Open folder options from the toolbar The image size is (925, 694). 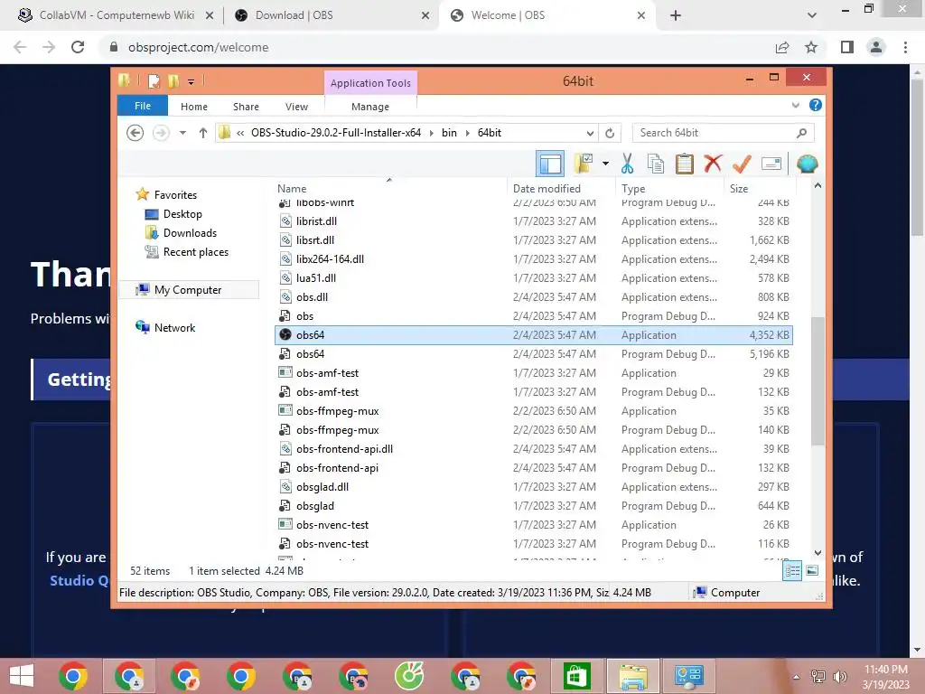coord(584,164)
